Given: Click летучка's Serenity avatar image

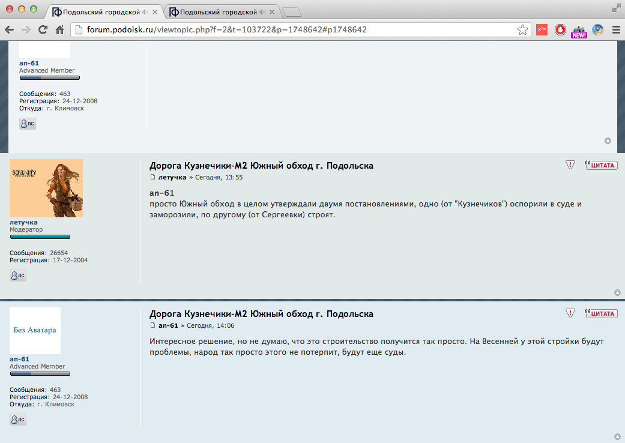Looking at the screenshot, I should tap(46, 188).
